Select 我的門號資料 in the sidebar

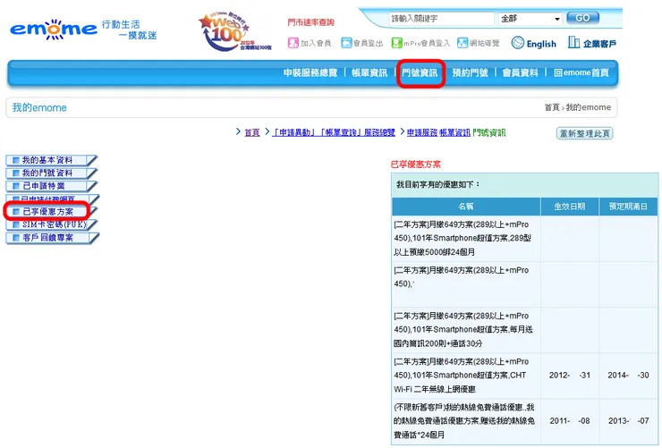click(51, 173)
